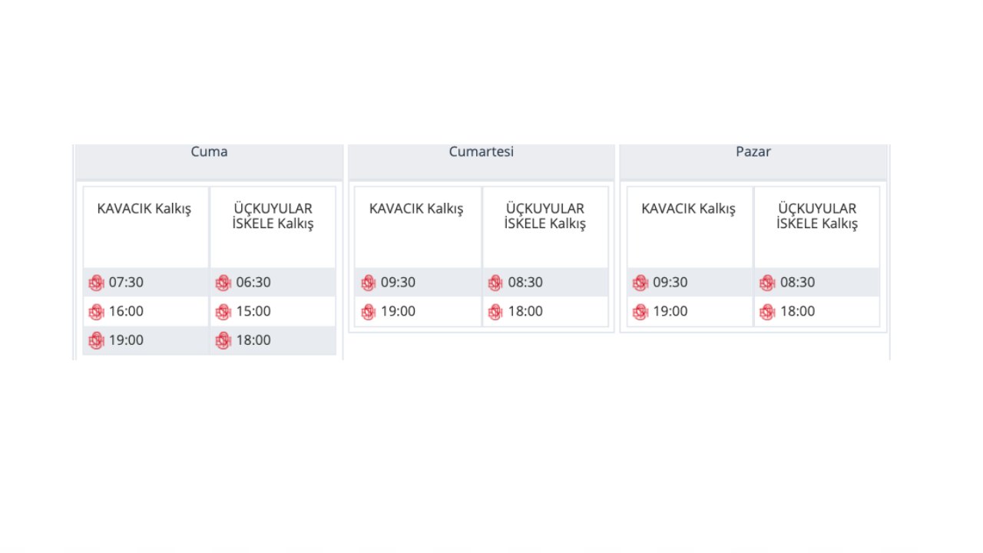Click icon beside Cuma 19:00 Kavacık departure
The image size is (983, 553).
(96, 340)
